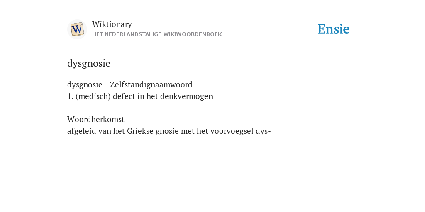Click the Wiktionary W tile logo icon
Screen dimensions: 425x212
pos(77,29)
